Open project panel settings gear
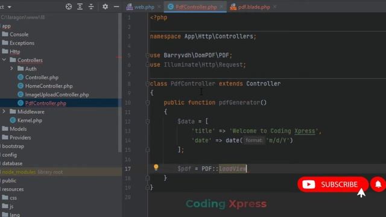Screen dimensions: 386x217 pyautogui.click(x=105, y=7)
